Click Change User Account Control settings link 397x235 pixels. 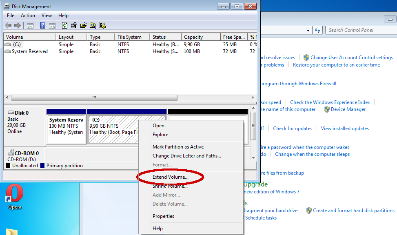tap(351, 58)
